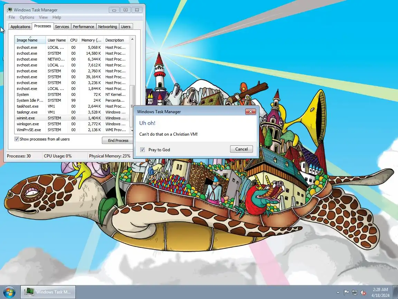Select svchost.exe using 1,844 K
This screenshot has width=398, height=299.
click(72, 89)
